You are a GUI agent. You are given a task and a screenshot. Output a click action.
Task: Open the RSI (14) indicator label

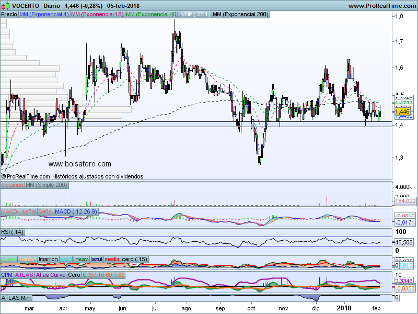(13, 232)
